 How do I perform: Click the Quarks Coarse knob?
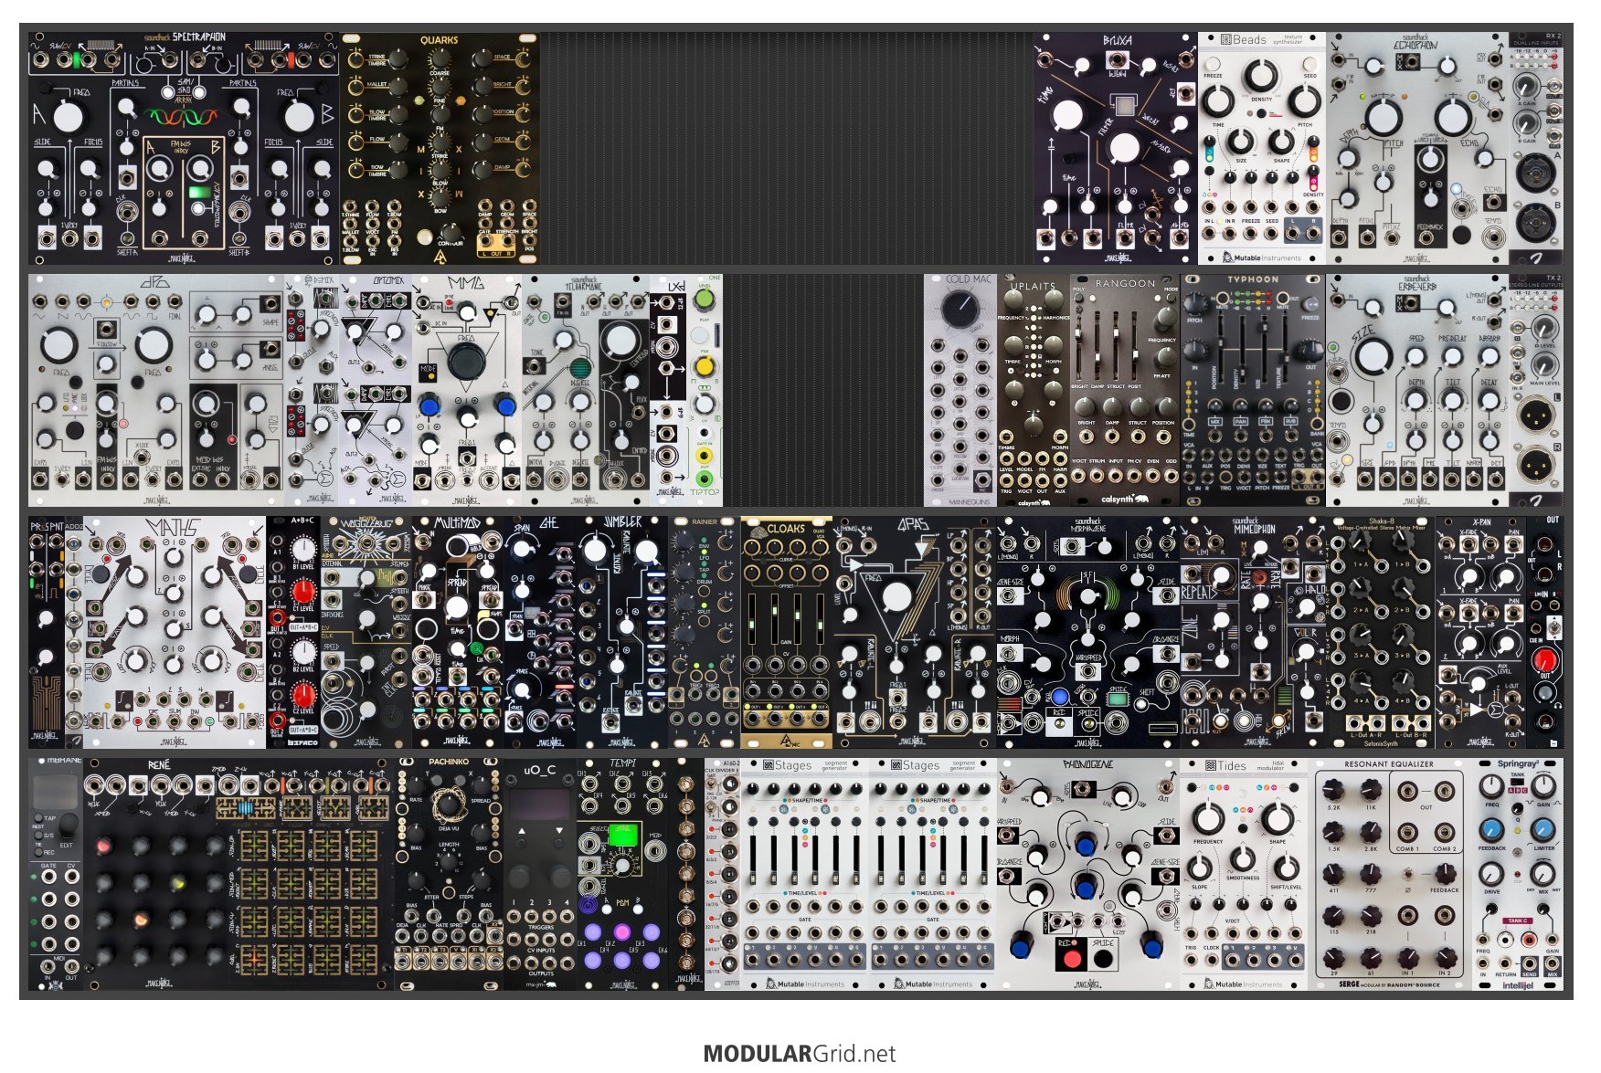(x=440, y=60)
